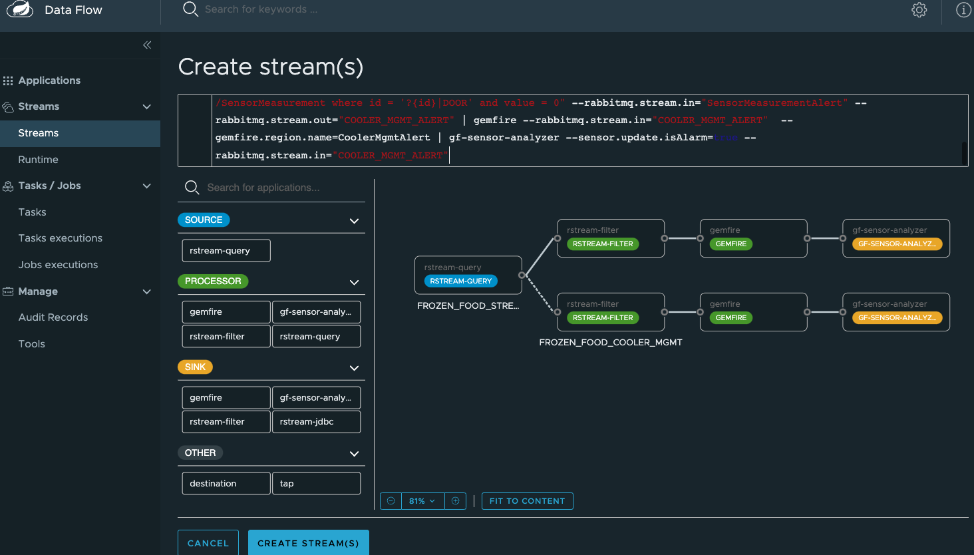Click the rstream-query node output port
974x555 pixels.
[522, 275]
